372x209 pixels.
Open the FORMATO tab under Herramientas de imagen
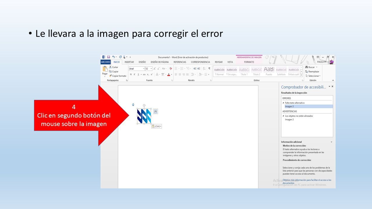pos(249,62)
